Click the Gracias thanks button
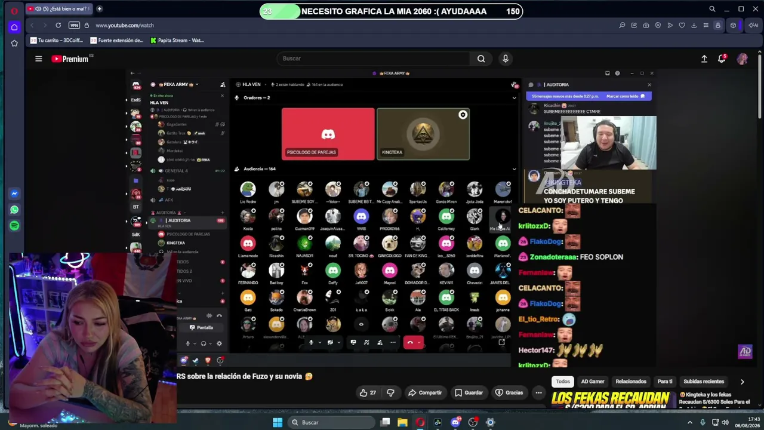Image resolution: width=764 pixels, height=430 pixels. point(509,392)
